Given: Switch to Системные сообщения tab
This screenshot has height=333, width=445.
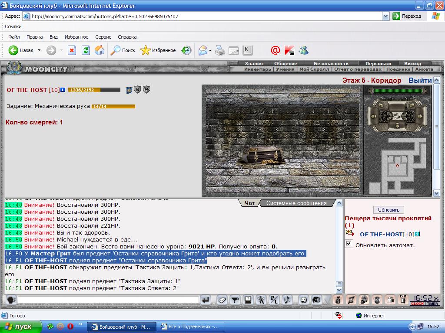Looking at the screenshot, I should pos(296,203).
